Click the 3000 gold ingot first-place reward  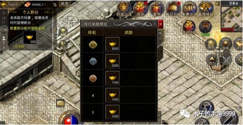[112, 44]
